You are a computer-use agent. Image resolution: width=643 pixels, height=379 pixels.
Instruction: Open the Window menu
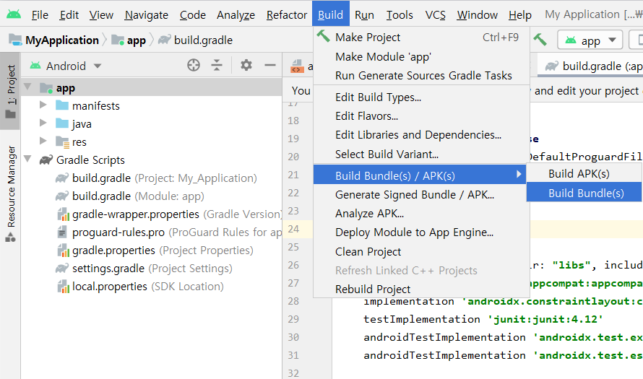click(x=478, y=15)
